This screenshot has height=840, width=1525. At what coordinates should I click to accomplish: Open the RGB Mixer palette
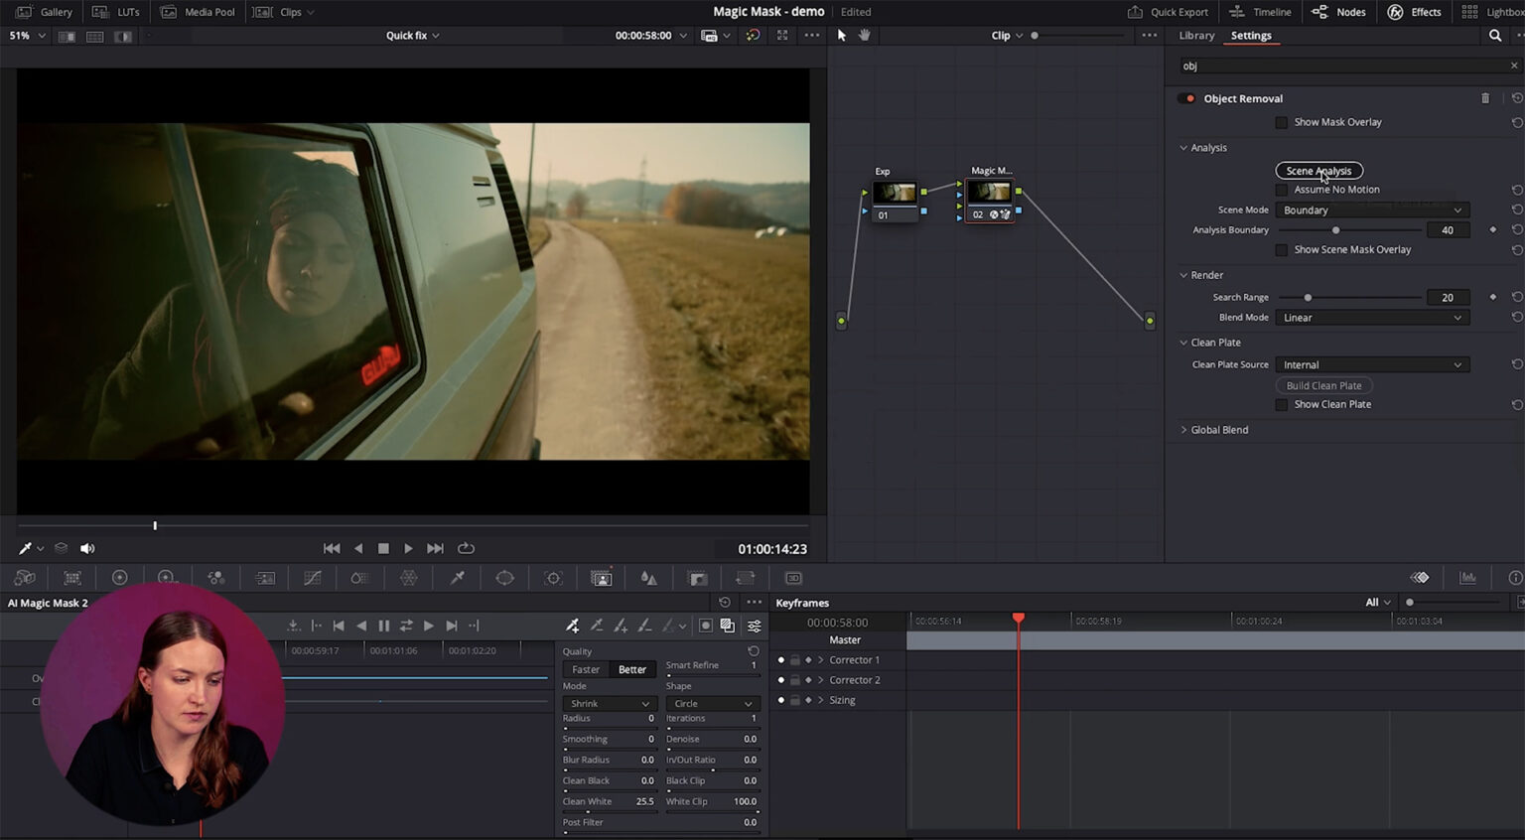pos(215,578)
